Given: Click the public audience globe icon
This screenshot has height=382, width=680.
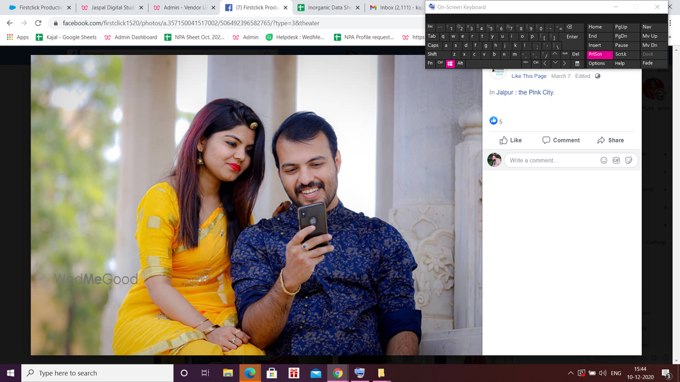Looking at the screenshot, I should 598,76.
